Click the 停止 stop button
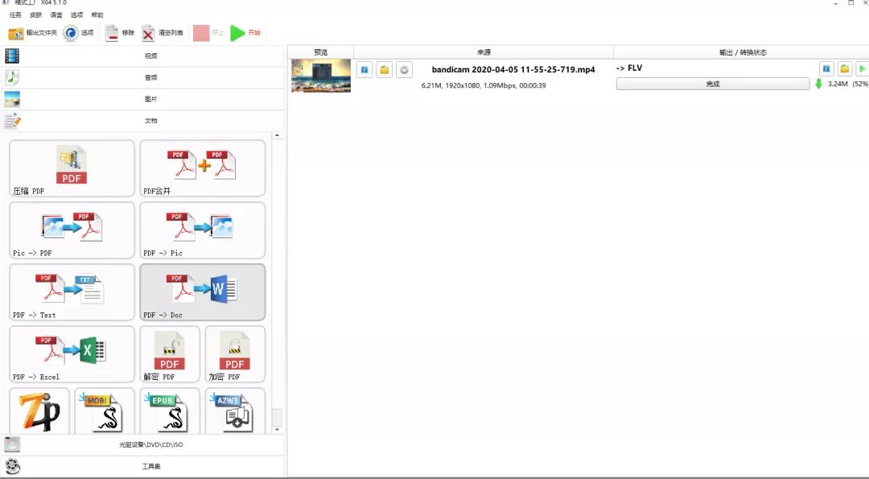This screenshot has height=479, width=869. pos(209,33)
